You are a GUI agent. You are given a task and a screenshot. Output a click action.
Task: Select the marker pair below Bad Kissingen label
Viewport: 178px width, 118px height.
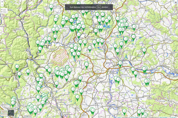tap(100, 28)
